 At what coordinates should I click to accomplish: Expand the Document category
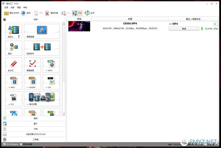34,129
